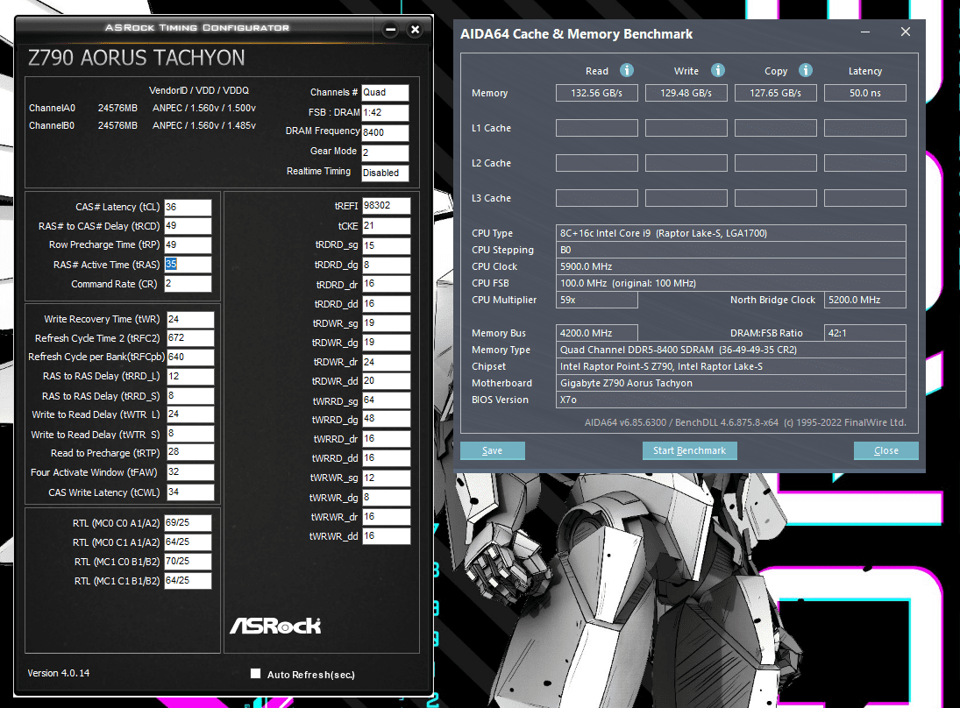
Task: Minimize the AIDA64 benchmark window
Action: point(864,32)
